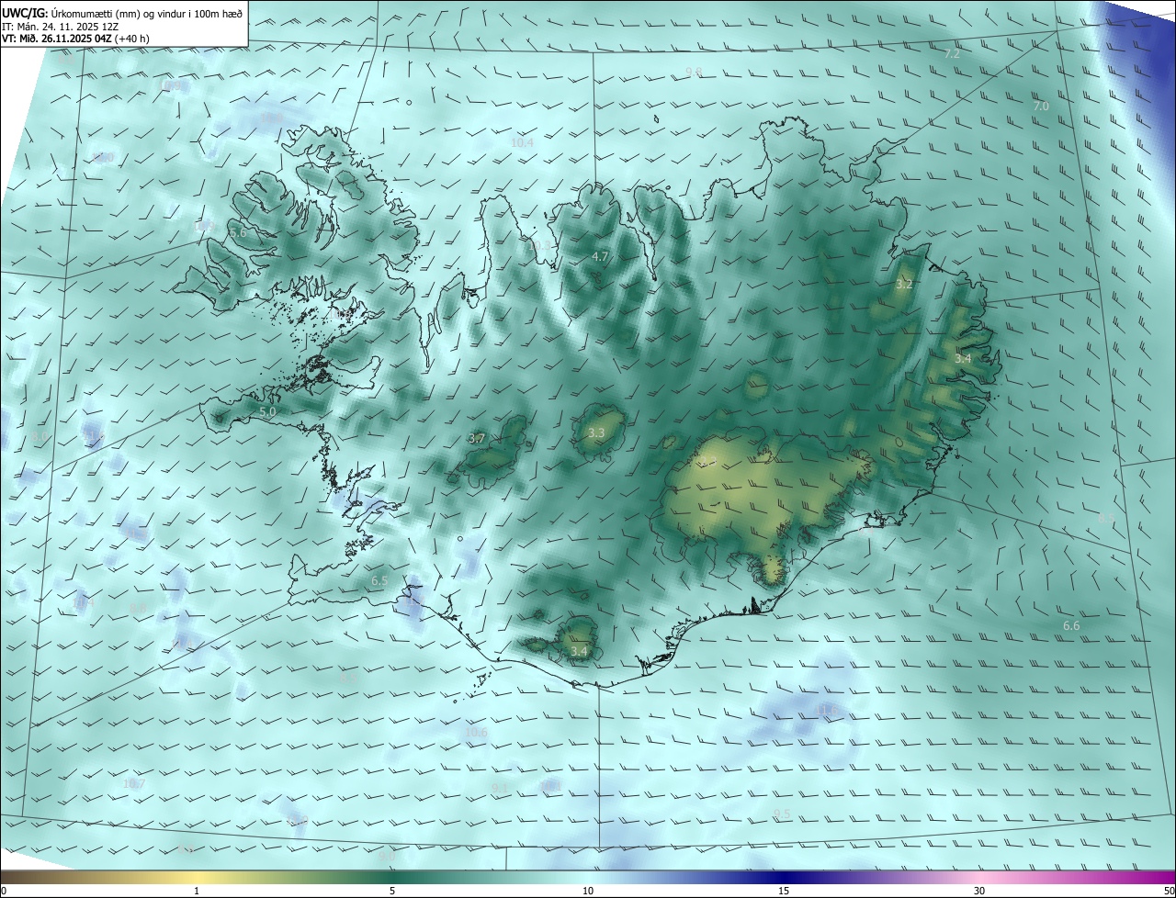Click the '3.3' value on the central glacier

(x=596, y=432)
